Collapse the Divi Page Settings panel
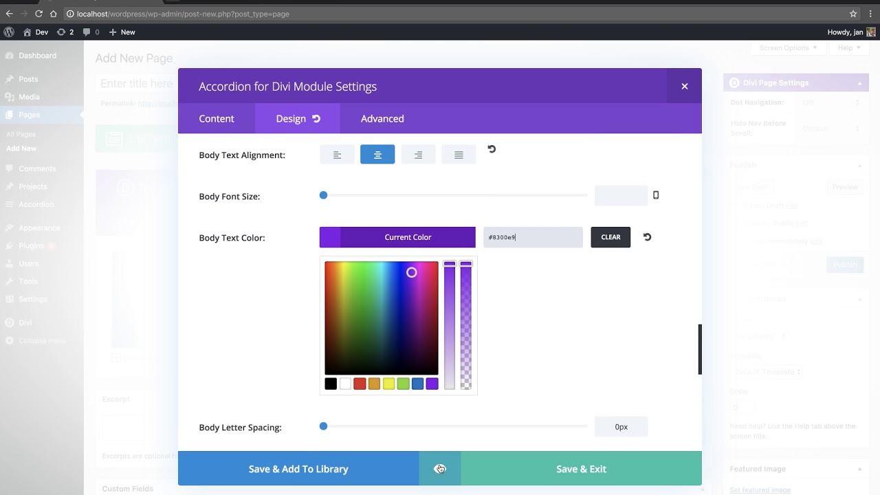880x495 pixels. pyautogui.click(x=859, y=83)
